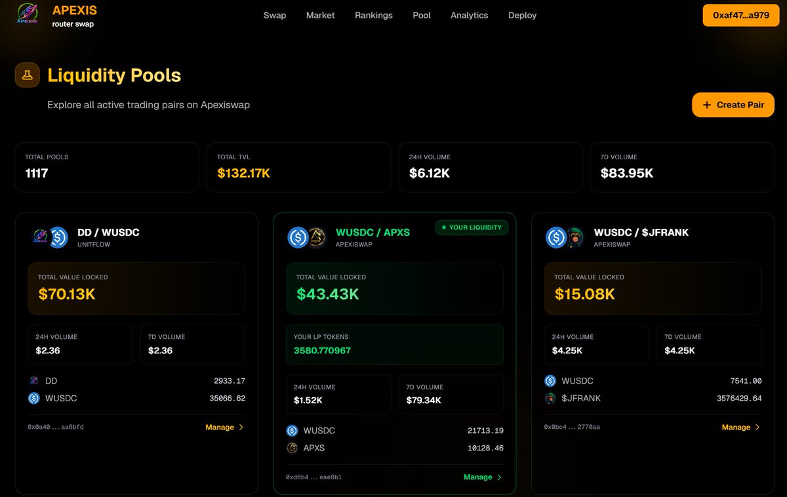Click the $79.34K 7D volume value
This screenshot has height=497, width=787.
[424, 401]
